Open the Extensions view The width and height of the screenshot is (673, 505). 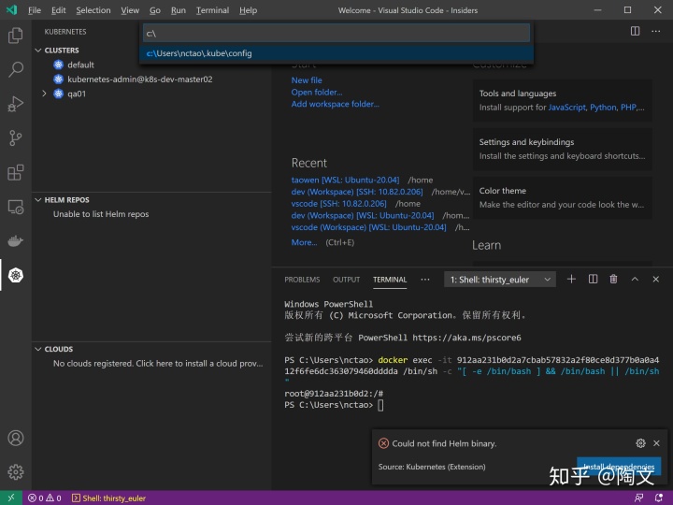pos(16,172)
